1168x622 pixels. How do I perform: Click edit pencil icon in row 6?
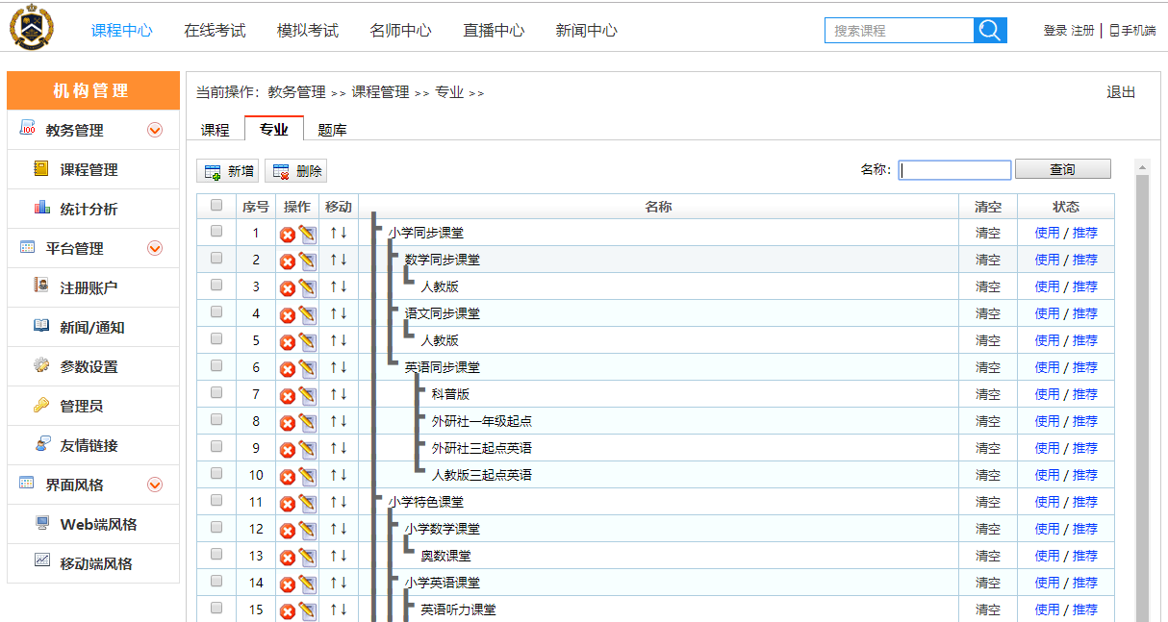[307, 368]
